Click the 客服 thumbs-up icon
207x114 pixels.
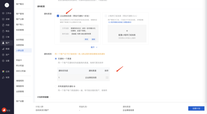[4, 109]
